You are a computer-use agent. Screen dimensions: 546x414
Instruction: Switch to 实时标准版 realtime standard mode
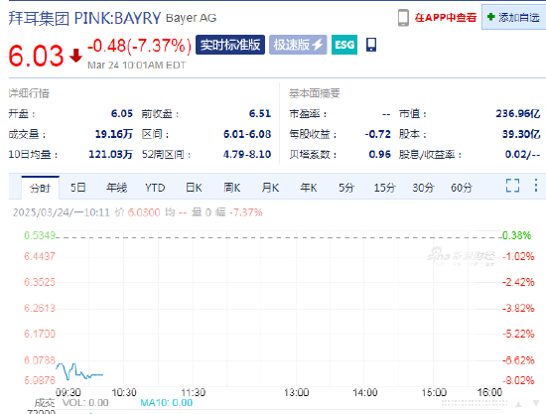[x=230, y=45]
